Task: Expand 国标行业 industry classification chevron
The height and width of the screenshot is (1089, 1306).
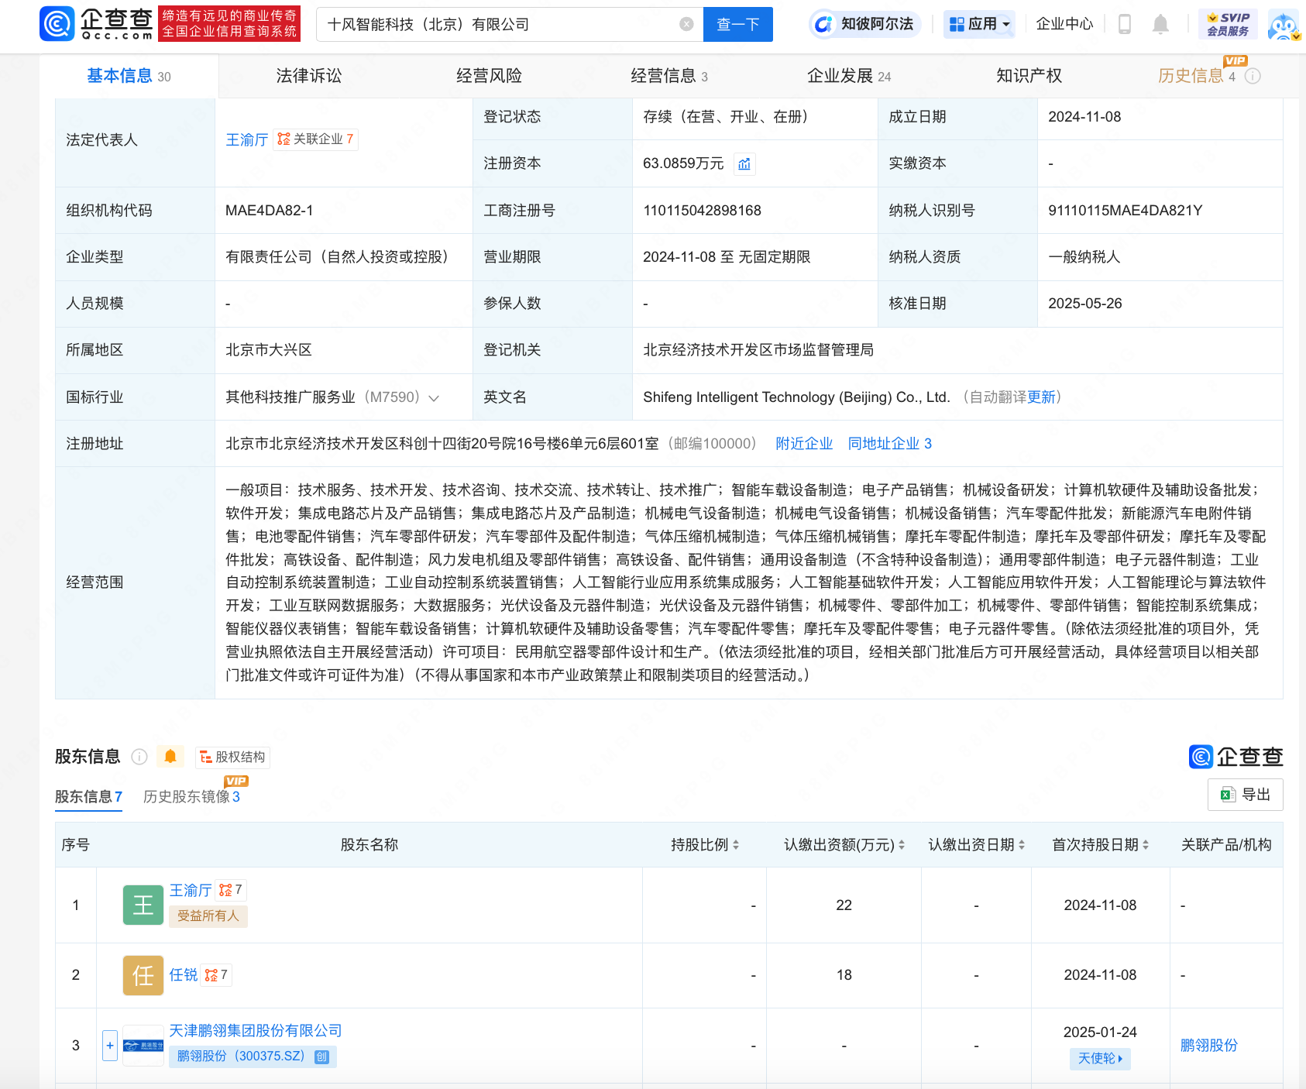Action: tap(434, 398)
